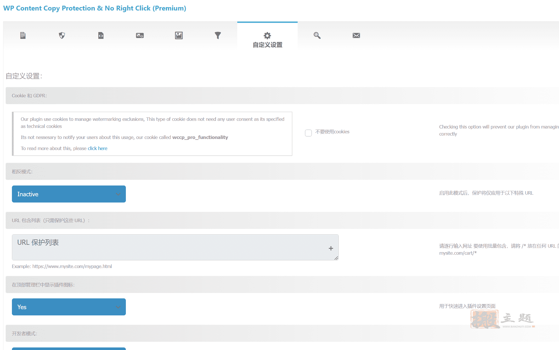559x350 pixels.
Task: Click the "自定义设置:" page heading
Action: [x=24, y=76]
